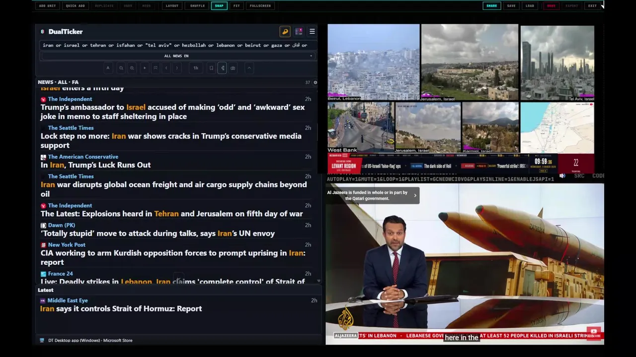Click the LOAD button in the top bar
Image resolution: width=636 pixels, height=357 pixels.
coord(530,6)
